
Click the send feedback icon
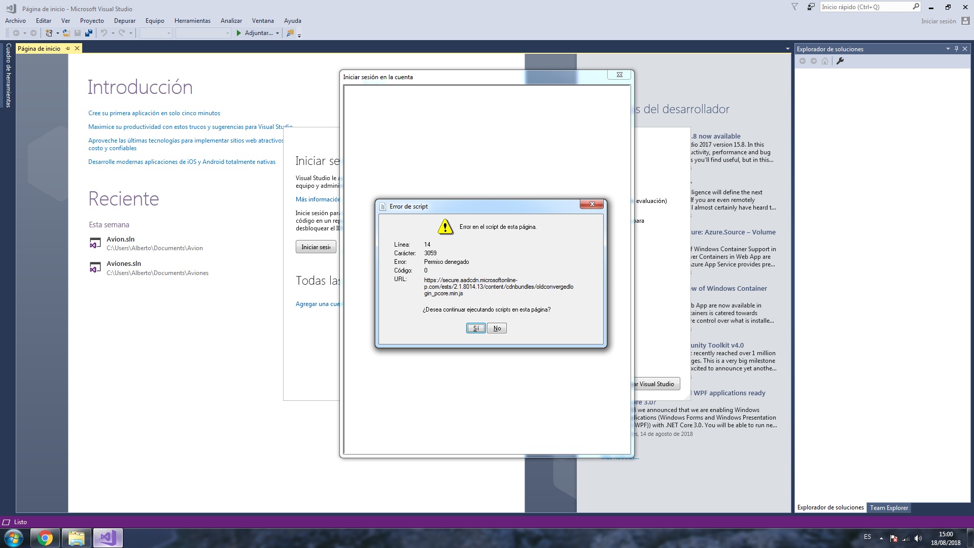coord(811,7)
